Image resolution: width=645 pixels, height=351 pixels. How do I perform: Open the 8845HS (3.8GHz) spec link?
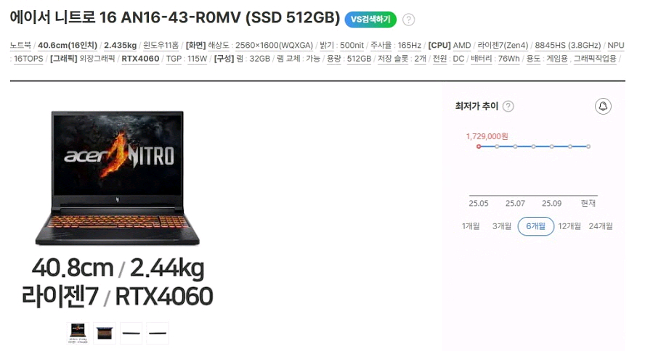tap(568, 46)
